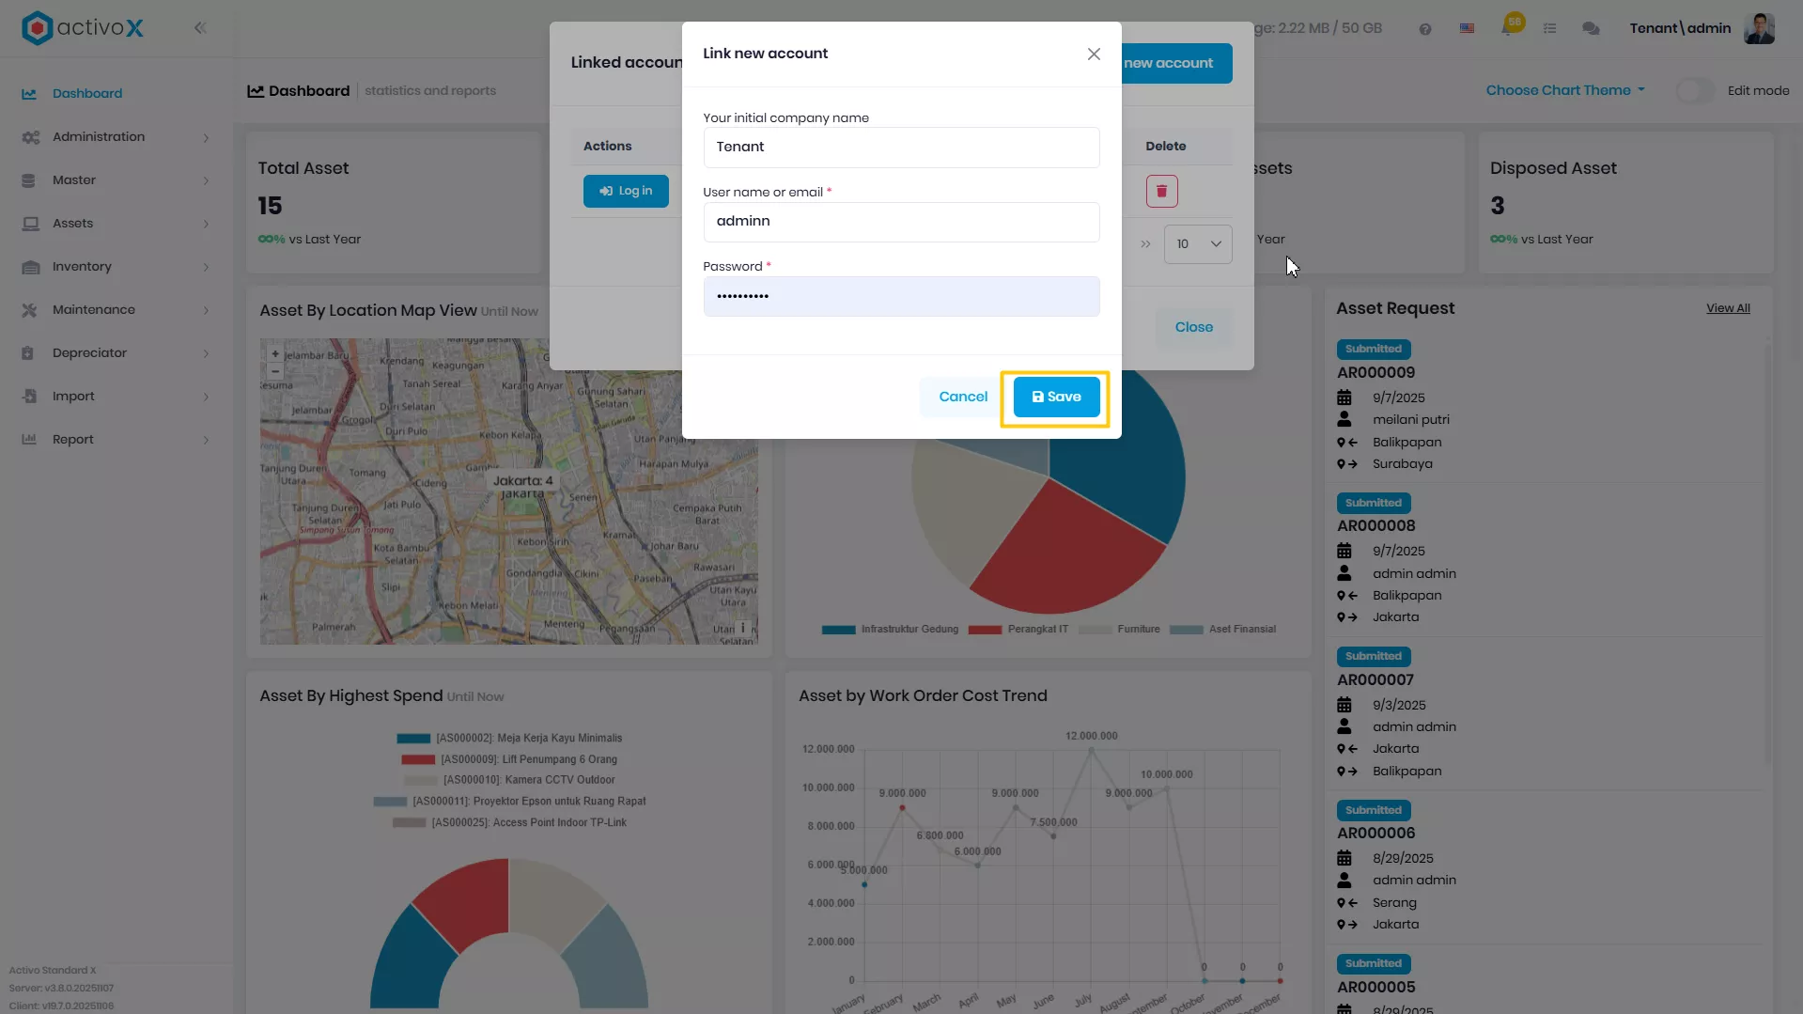Open the Tenant\admin user menu
Viewport: 1803px width, 1014px height.
point(1680,29)
